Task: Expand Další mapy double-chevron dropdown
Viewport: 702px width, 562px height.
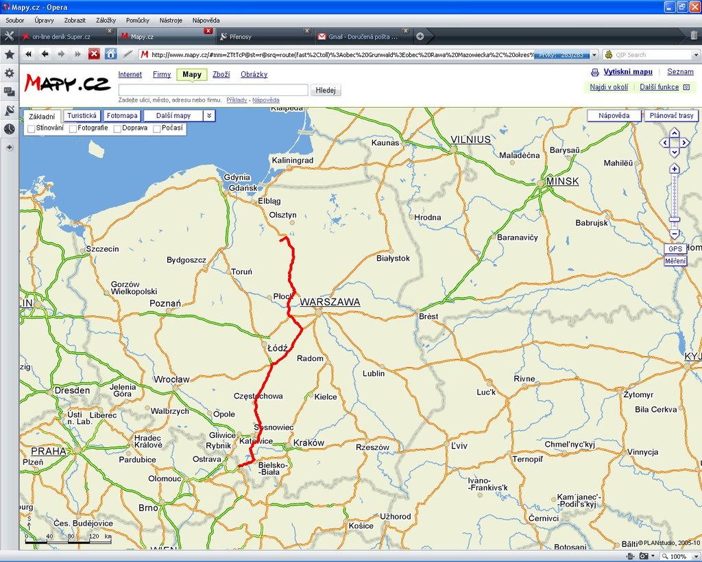Action: [x=209, y=116]
